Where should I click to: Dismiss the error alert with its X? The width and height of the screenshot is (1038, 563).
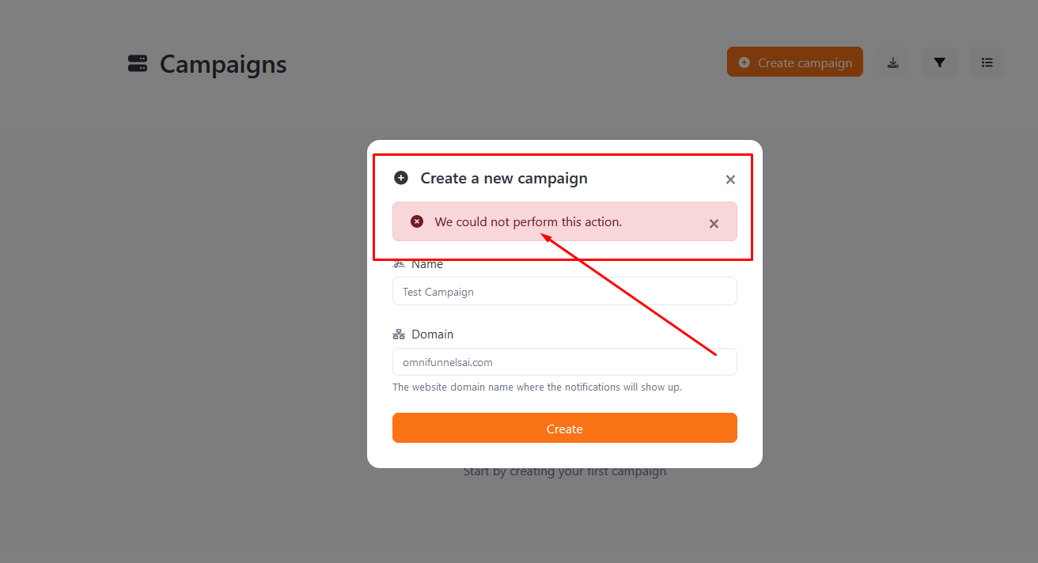(714, 224)
